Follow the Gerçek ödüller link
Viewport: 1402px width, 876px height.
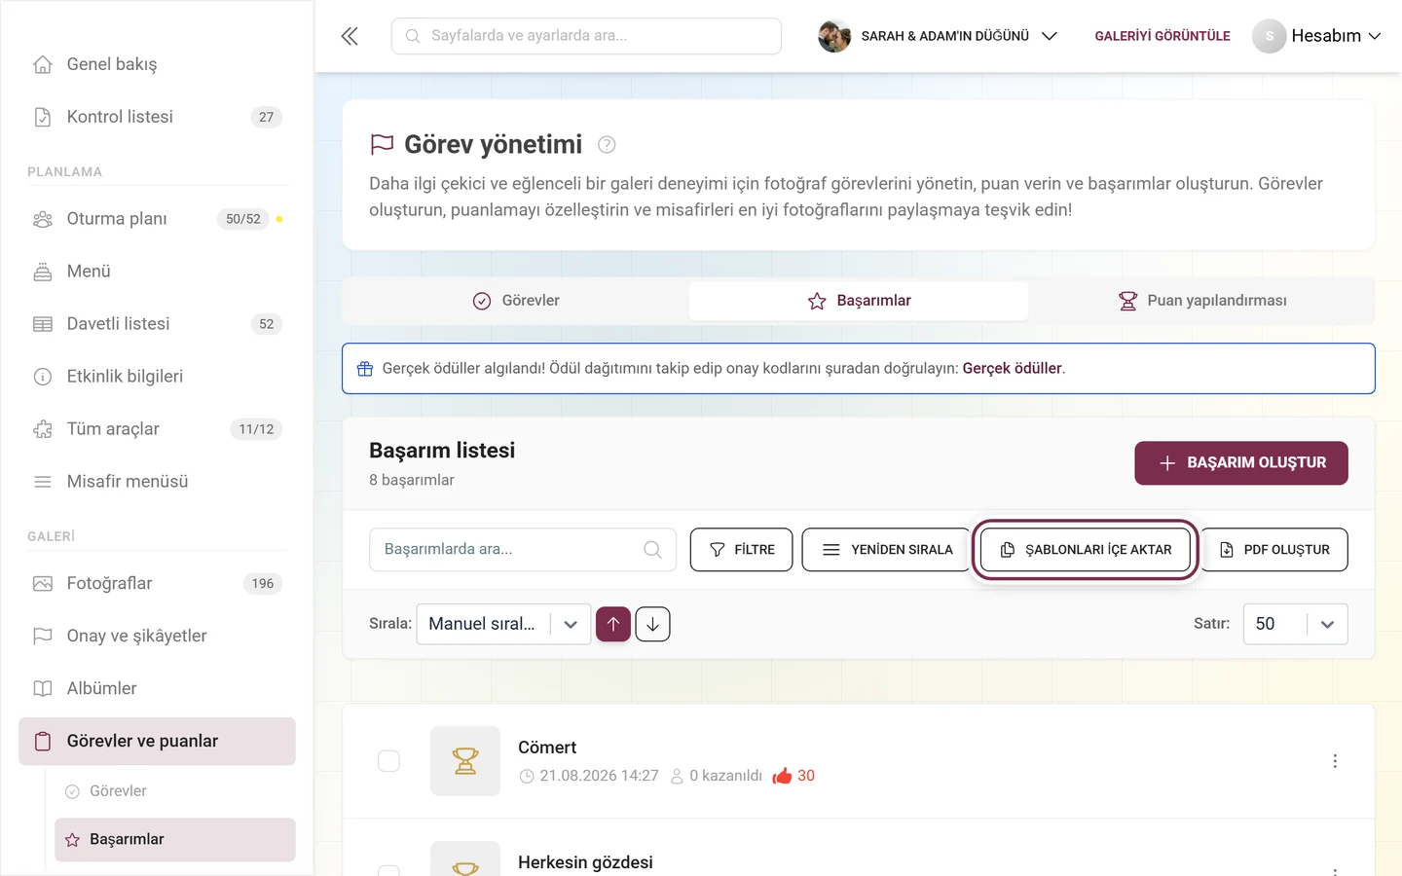(x=1012, y=369)
